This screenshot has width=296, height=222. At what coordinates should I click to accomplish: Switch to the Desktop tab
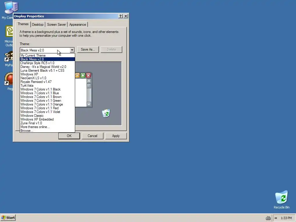38,25
